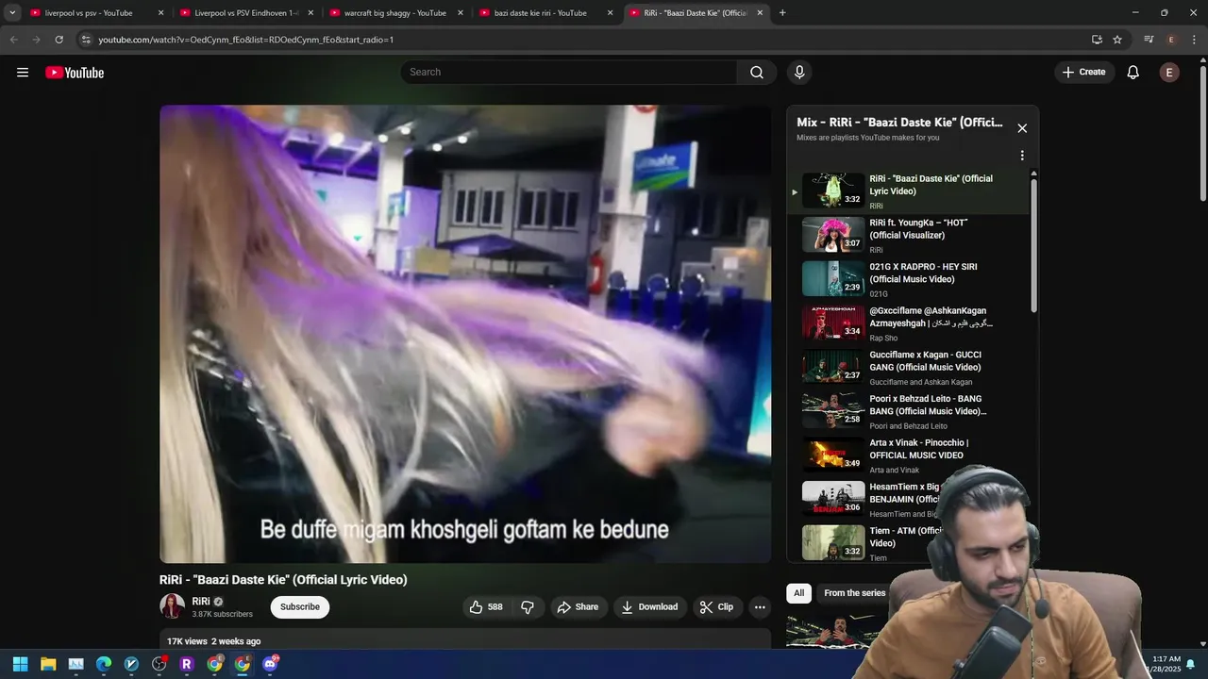Close the Mix playlist panel
Viewport: 1208px width, 679px height.
click(1022, 128)
